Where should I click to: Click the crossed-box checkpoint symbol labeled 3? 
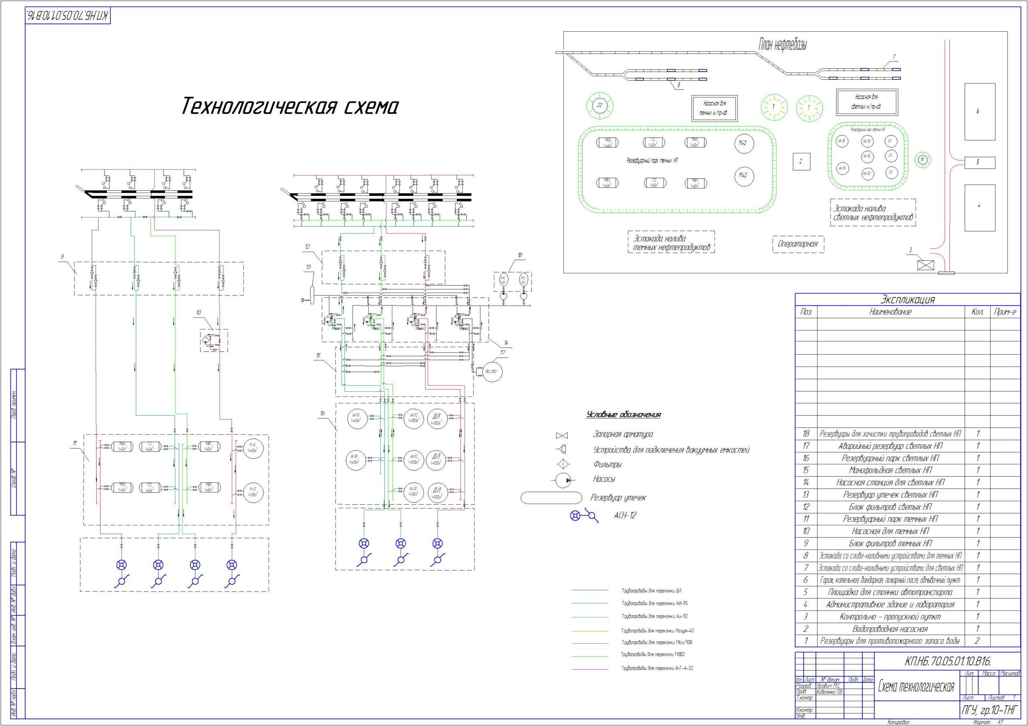point(926,265)
